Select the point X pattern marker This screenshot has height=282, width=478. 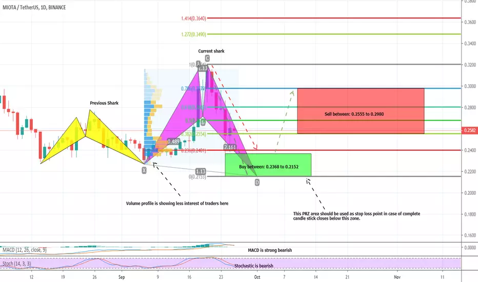point(144,170)
